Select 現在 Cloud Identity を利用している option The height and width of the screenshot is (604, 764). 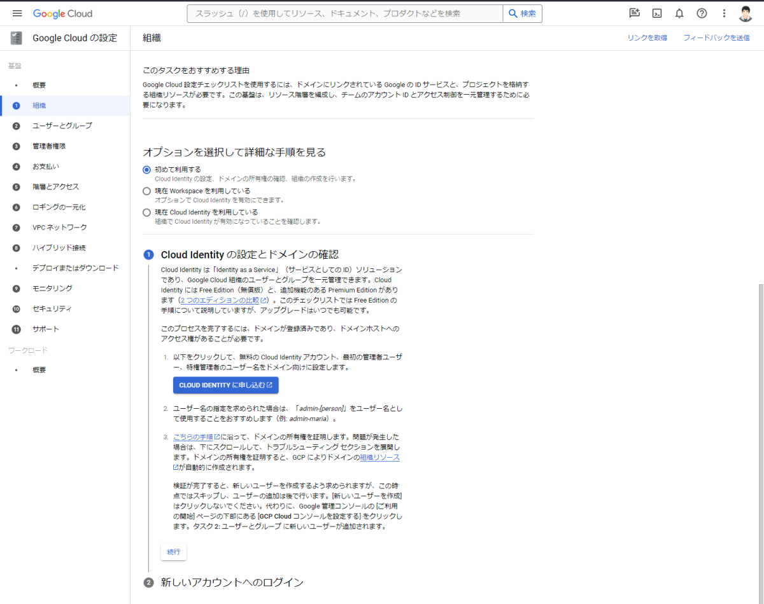(147, 212)
